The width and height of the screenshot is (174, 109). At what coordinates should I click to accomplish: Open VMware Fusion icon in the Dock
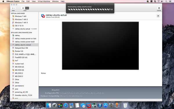(x=88, y=105)
